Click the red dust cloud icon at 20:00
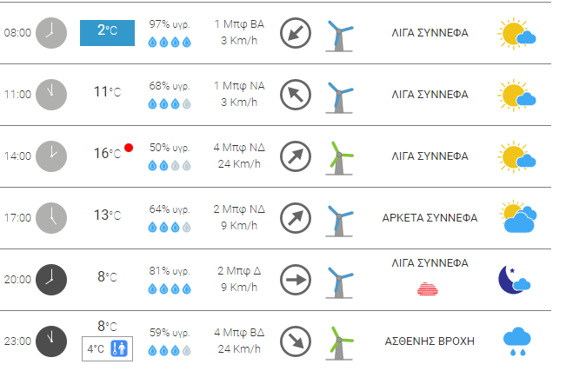Screen dimensions: 566x371 point(430,288)
